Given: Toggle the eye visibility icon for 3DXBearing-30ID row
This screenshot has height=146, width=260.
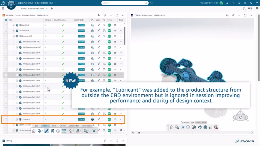Looking at the screenshot, I should 115,36.
